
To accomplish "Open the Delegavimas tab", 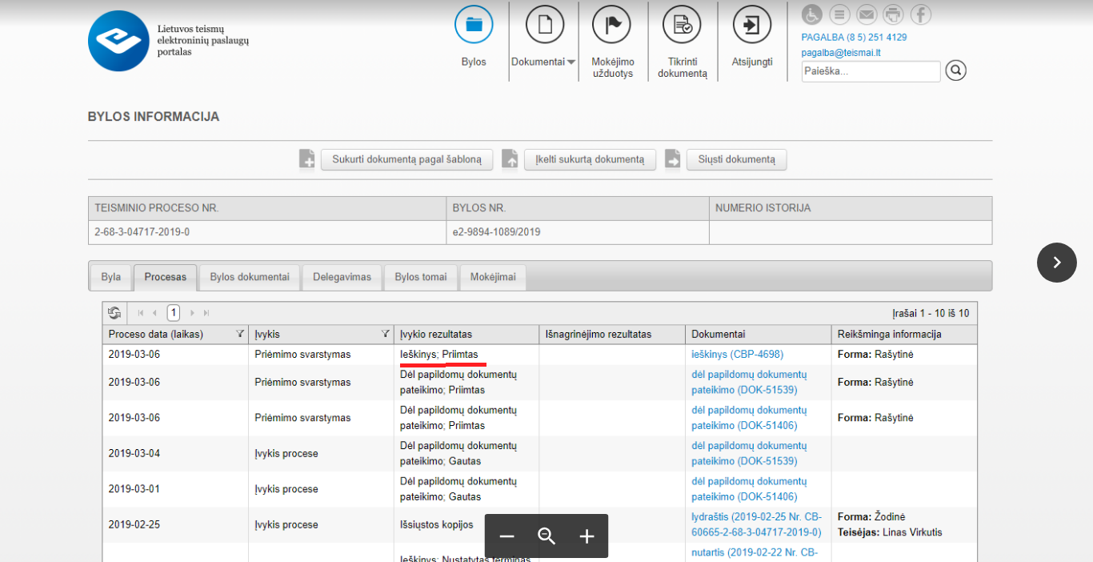I will click(342, 277).
